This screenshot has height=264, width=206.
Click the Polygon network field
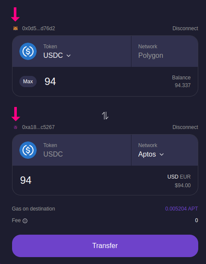[165, 51]
